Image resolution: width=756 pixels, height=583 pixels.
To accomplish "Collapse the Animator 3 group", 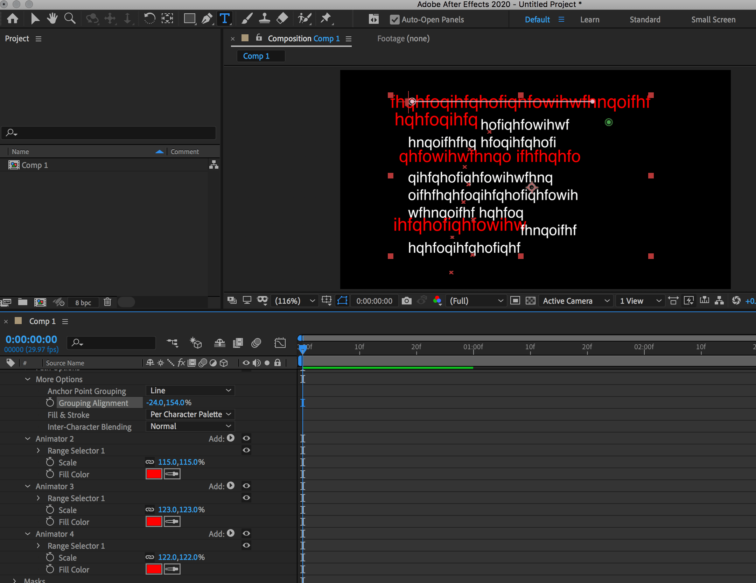I will click(x=28, y=486).
